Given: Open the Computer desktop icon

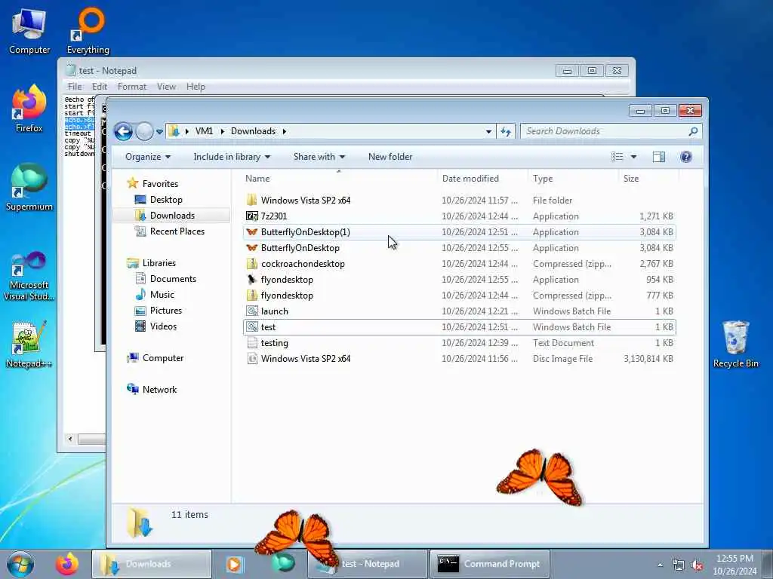Looking at the screenshot, I should 29,32.
